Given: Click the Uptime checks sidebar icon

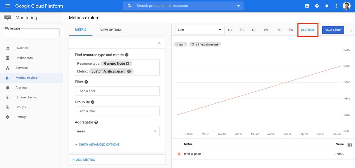Looking at the screenshot, I should pos(8,98).
